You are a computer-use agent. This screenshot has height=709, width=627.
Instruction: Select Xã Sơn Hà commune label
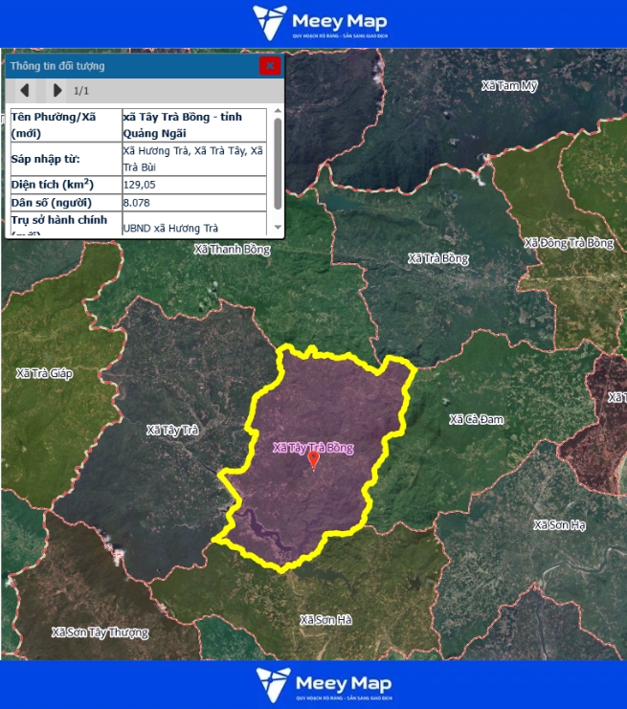pyautogui.click(x=325, y=620)
